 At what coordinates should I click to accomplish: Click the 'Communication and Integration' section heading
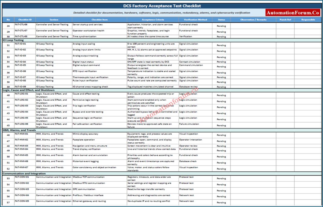coord(162,173)
